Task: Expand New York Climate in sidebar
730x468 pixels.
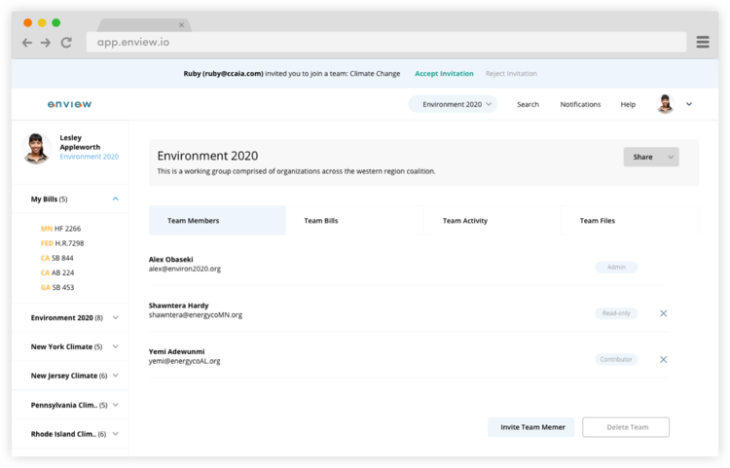Action: [x=115, y=346]
